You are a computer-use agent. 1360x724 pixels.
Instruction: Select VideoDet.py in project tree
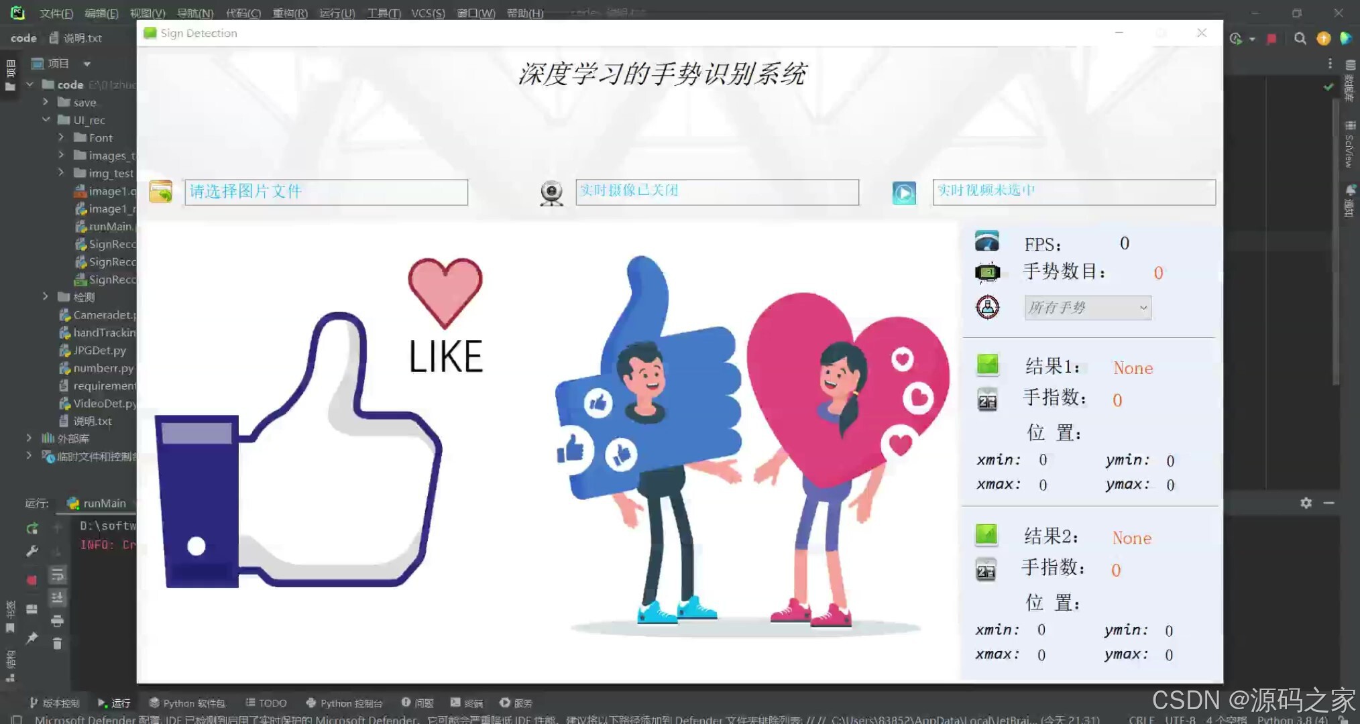104,403
